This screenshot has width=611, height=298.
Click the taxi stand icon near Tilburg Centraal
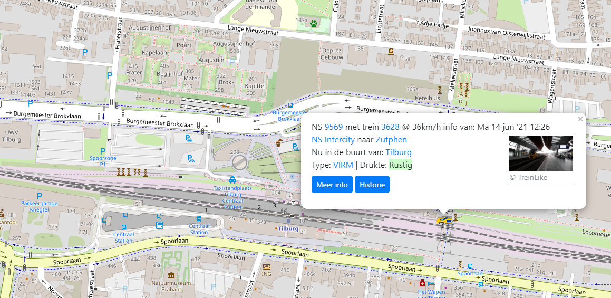(232, 179)
